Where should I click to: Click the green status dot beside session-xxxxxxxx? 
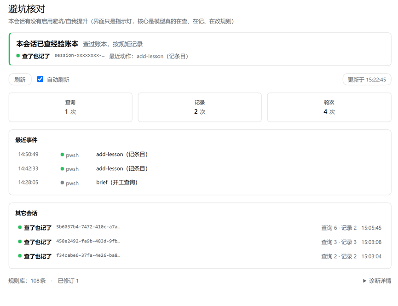[18, 56]
